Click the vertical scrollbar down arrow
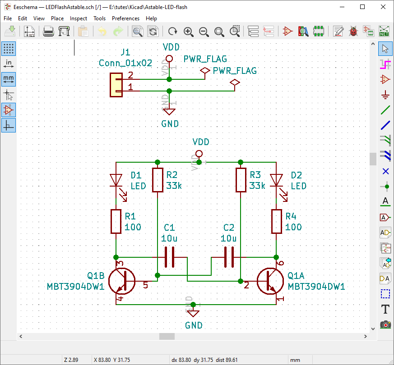This screenshot has height=365, width=394. point(373,329)
